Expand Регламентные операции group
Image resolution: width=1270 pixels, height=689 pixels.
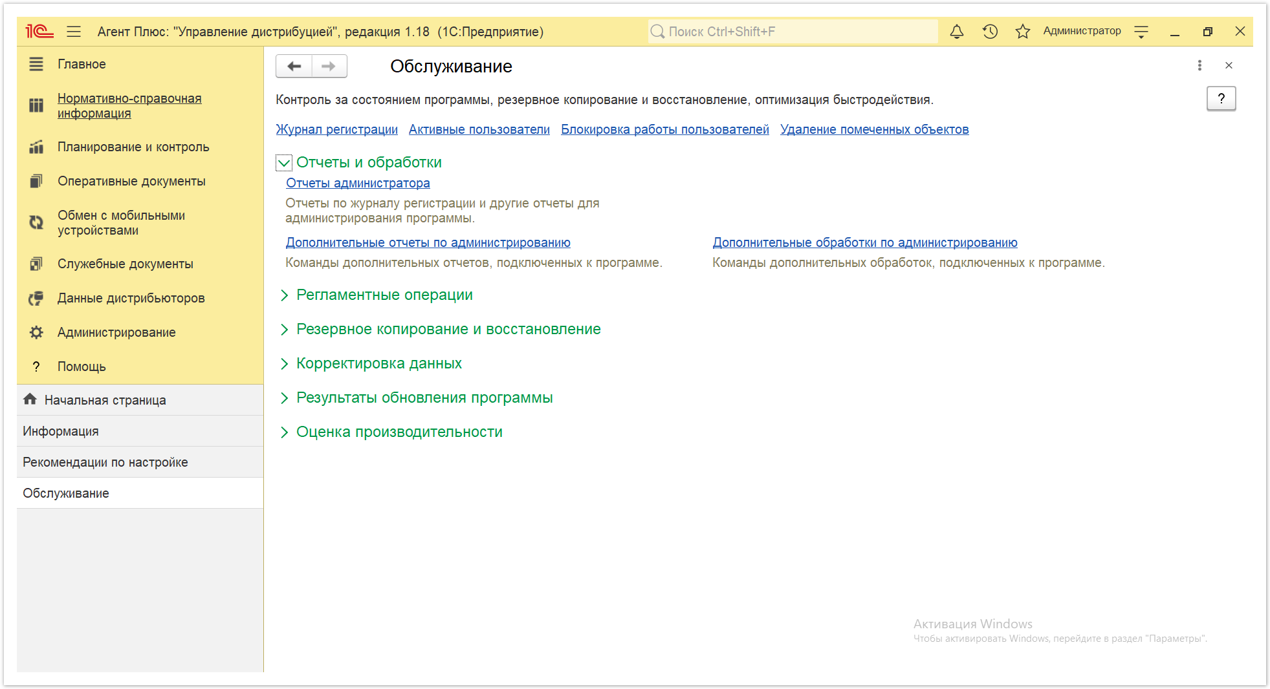coord(284,295)
